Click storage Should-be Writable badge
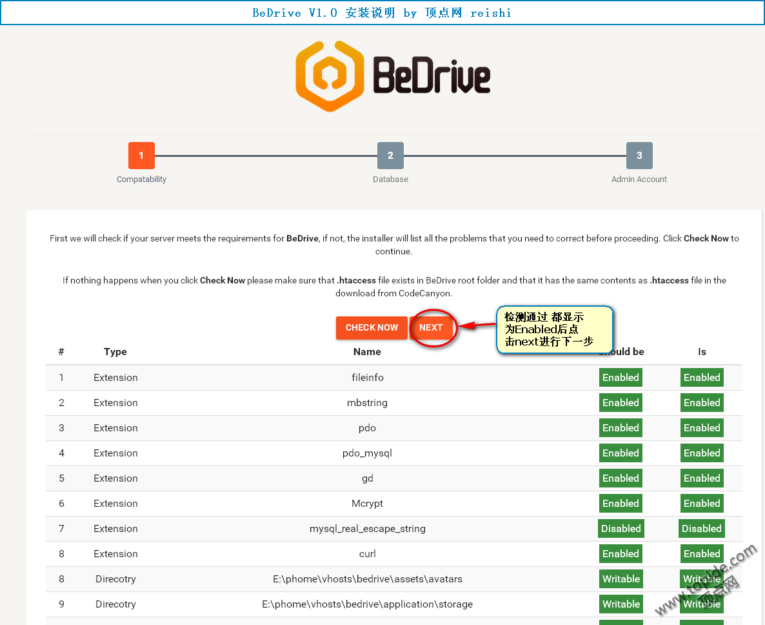This screenshot has height=625, width=765. (x=621, y=604)
